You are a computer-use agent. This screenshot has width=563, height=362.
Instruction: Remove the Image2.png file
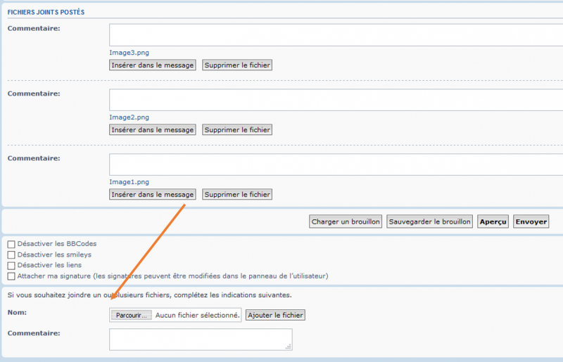click(237, 130)
